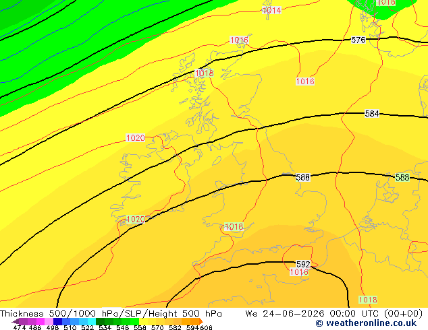Screen dimensions: 428x330
Task: Click the 584 height contour label
Action: point(372,114)
